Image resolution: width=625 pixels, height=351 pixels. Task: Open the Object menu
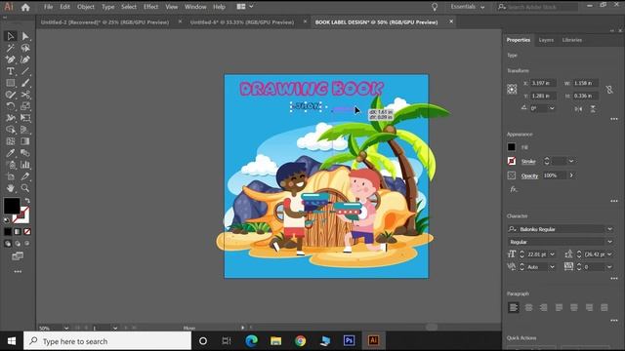click(x=86, y=7)
